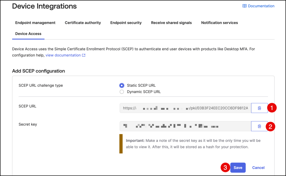Viewport: 286px width, 176px height.
Task: Follow the view documentation link
Action: (x=63, y=55)
